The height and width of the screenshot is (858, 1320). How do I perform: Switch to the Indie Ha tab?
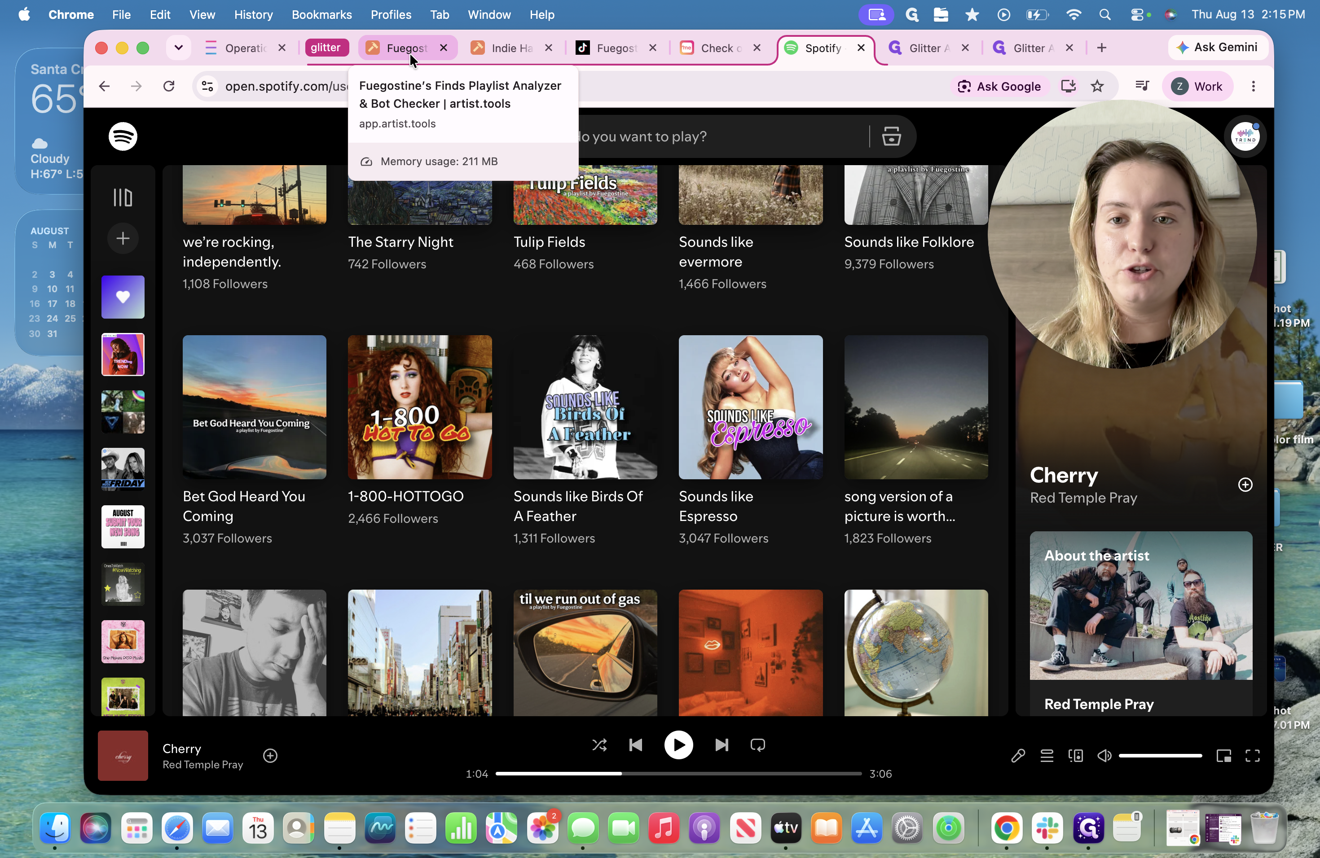tap(511, 48)
